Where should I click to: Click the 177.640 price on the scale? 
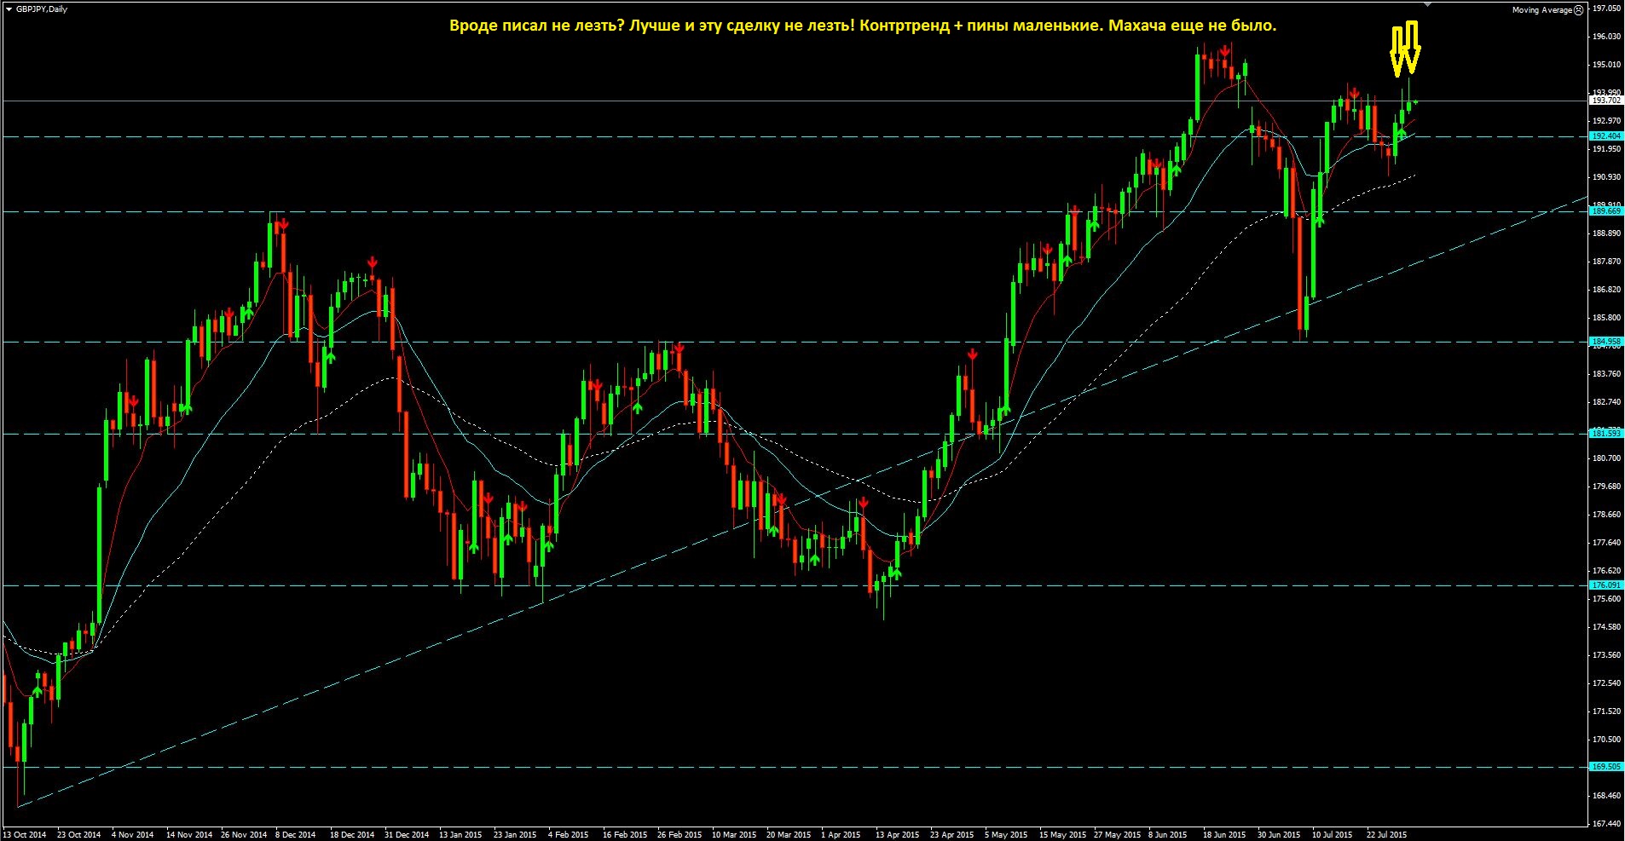click(x=1606, y=543)
